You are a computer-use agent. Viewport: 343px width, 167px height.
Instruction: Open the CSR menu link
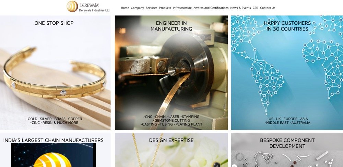(x=255, y=8)
